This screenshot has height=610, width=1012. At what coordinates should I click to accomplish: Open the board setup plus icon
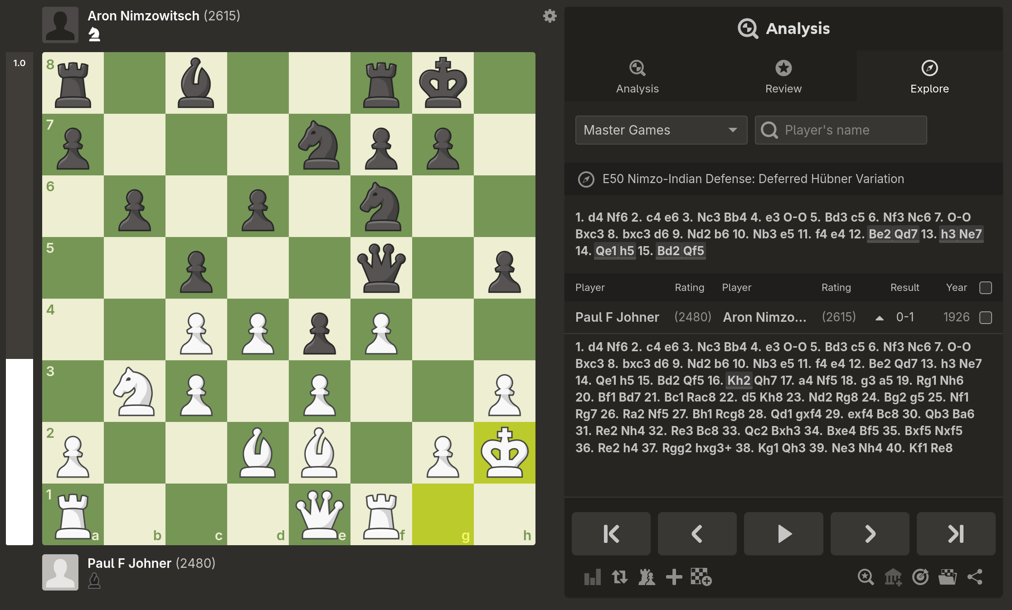(701, 577)
